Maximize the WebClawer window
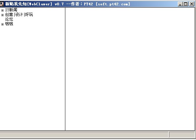The image size is (196, 140). (x=186, y=4)
